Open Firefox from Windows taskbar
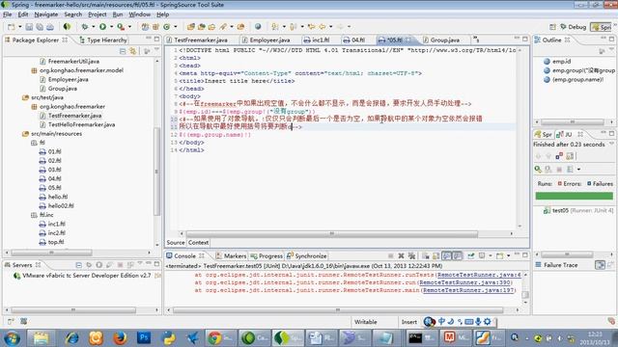The height and width of the screenshot is (347, 618). 120,337
